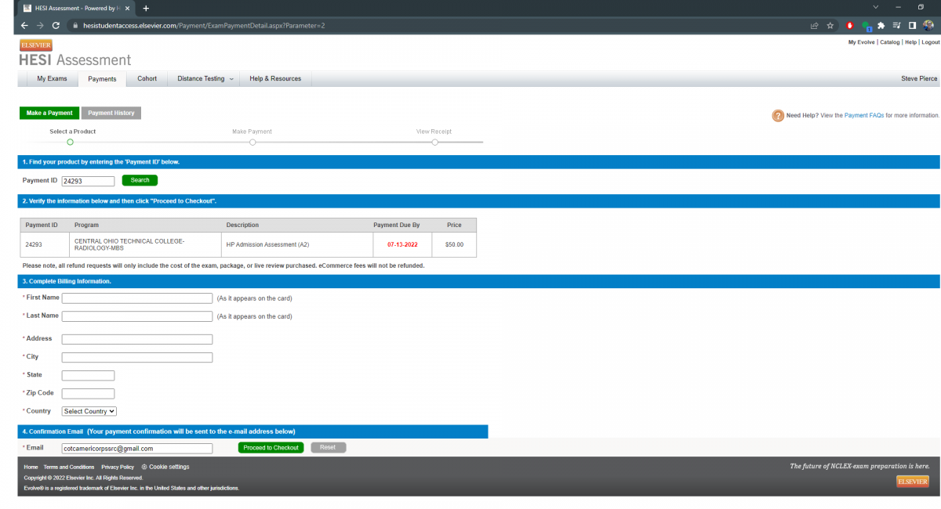Select the Payments tab
This screenshot has width=941, height=509.
(x=102, y=79)
